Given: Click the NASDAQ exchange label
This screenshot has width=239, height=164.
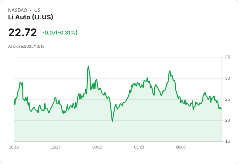Looking at the screenshot, I should (x=18, y=10).
